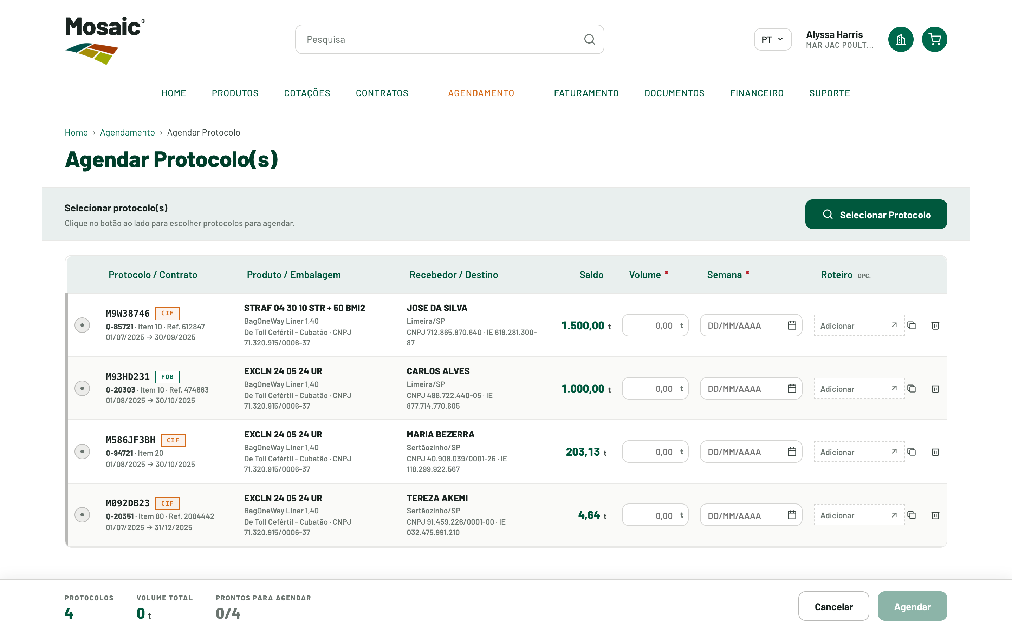Click the contract text Q-94721 · Item 20
Viewport: 1012px width, 632px height.
(x=134, y=453)
